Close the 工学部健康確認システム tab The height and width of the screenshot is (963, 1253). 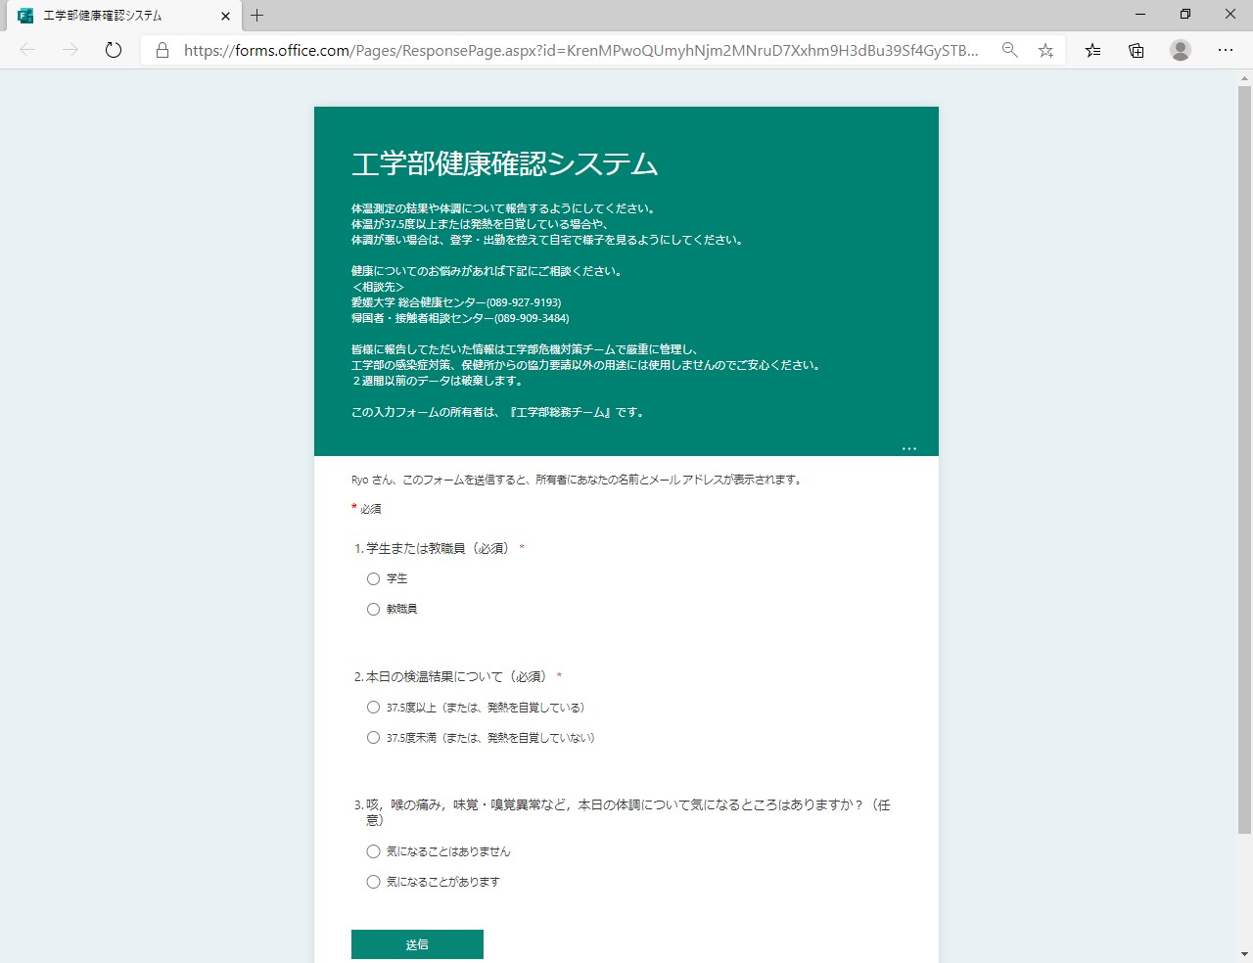pos(225,16)
